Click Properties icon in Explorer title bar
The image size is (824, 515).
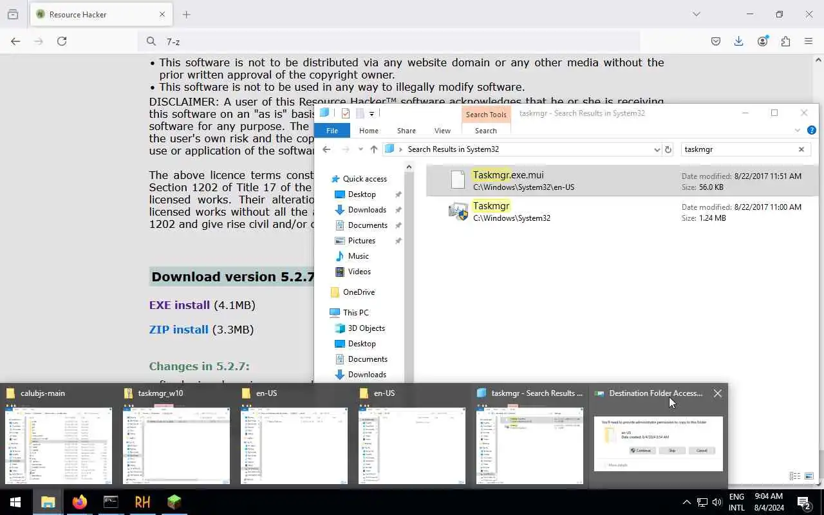pyautogui.click(x=346, y=113)
